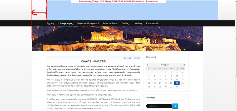Open the Επικοινωνία contact page
The width and height of the screenshot is (237, 111).
(x=152, y=24)
